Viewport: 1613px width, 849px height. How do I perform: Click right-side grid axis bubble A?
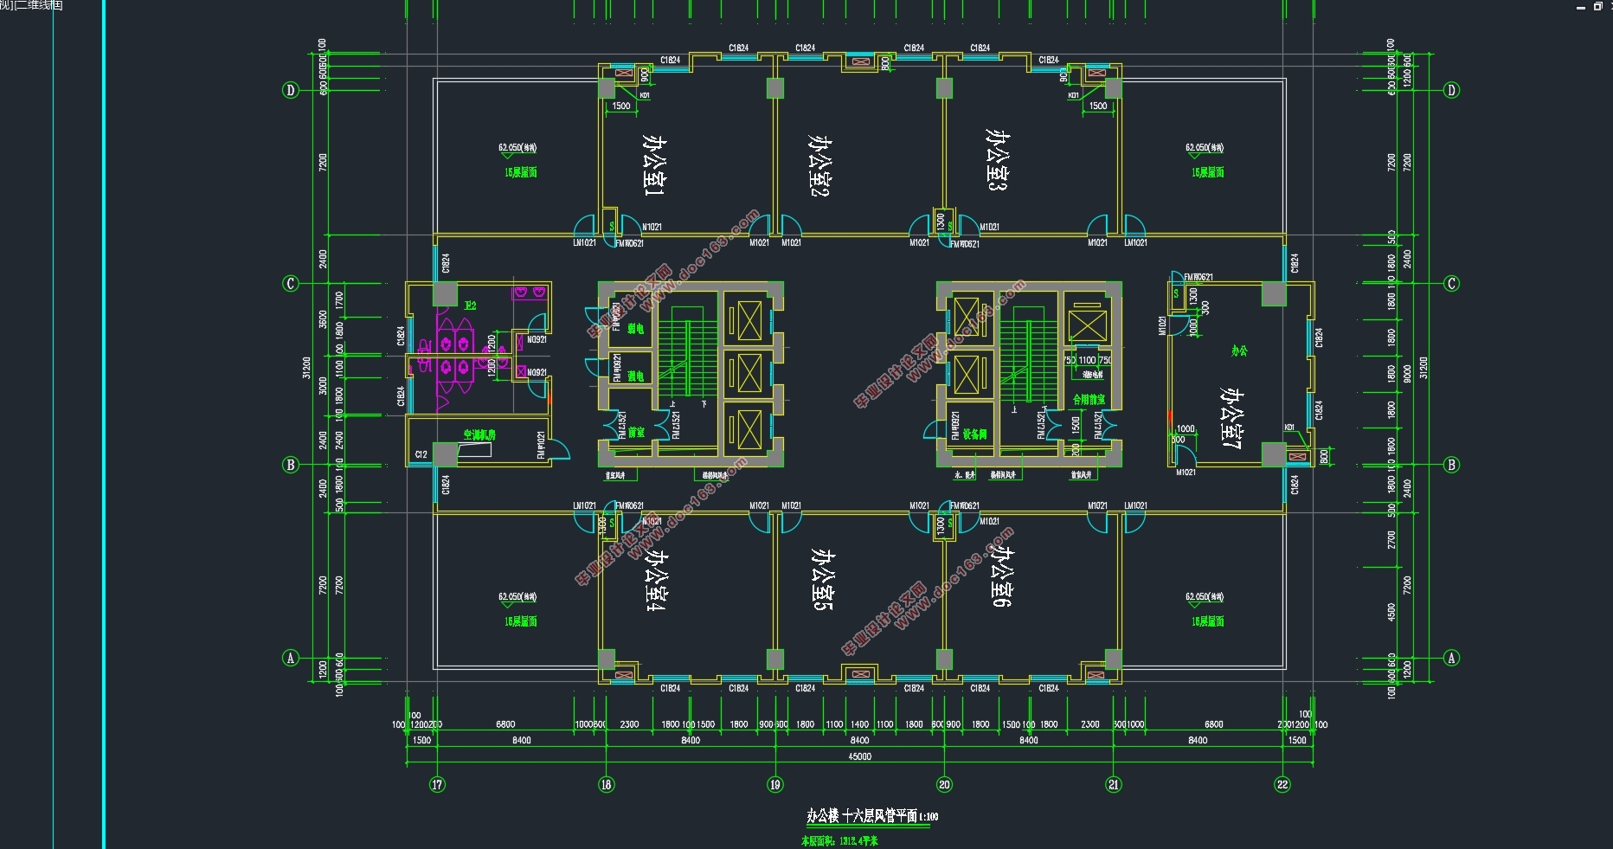(1452, 658)
